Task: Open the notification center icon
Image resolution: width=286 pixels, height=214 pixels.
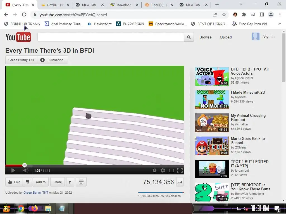Action: pyautogui.click(x=277, y=209)
